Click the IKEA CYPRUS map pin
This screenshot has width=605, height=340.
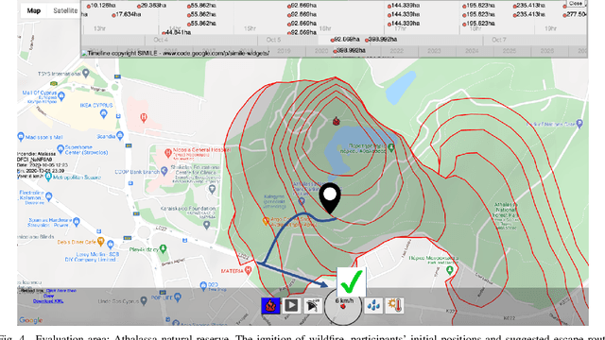coord(103,113)
